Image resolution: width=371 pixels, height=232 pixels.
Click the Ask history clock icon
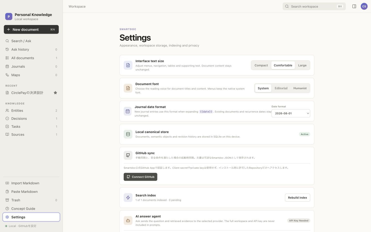pos(7,49)
